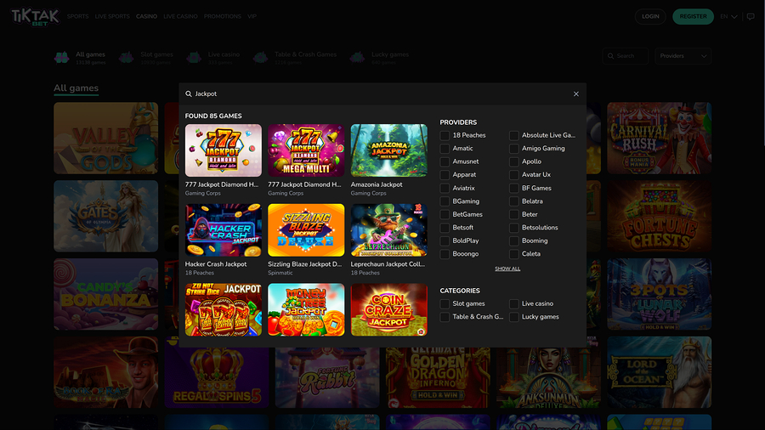The height and width of the screenshot is (430, 765).
Task: Click the Amazonia Jackpot title text
Action: click(377, 184)
